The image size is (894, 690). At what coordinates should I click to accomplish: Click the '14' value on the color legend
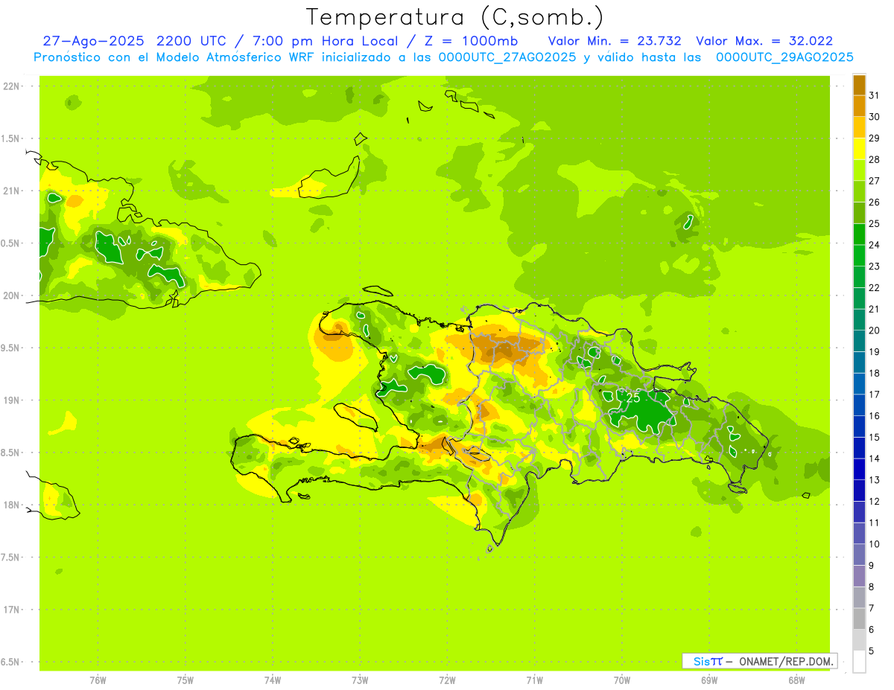pyautogui.click(x=875, y=459)
